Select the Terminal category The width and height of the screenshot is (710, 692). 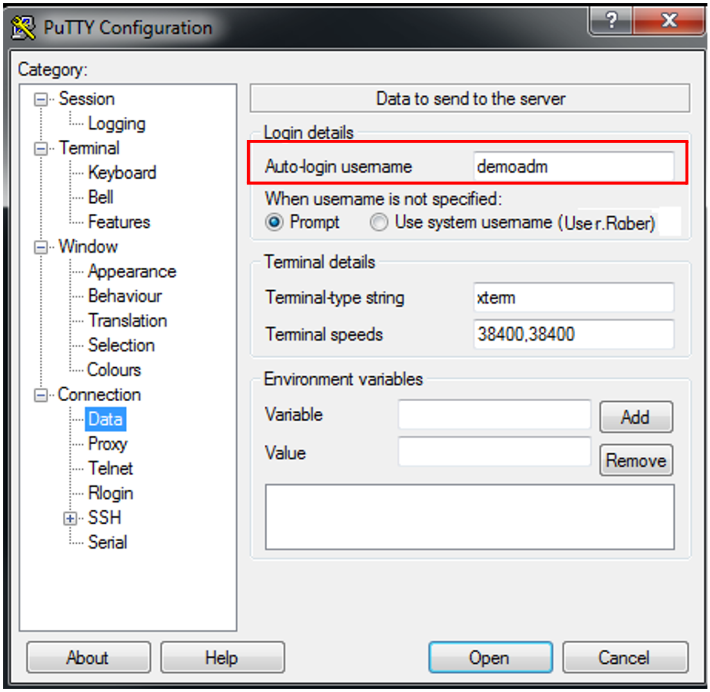tap(89, 148)
